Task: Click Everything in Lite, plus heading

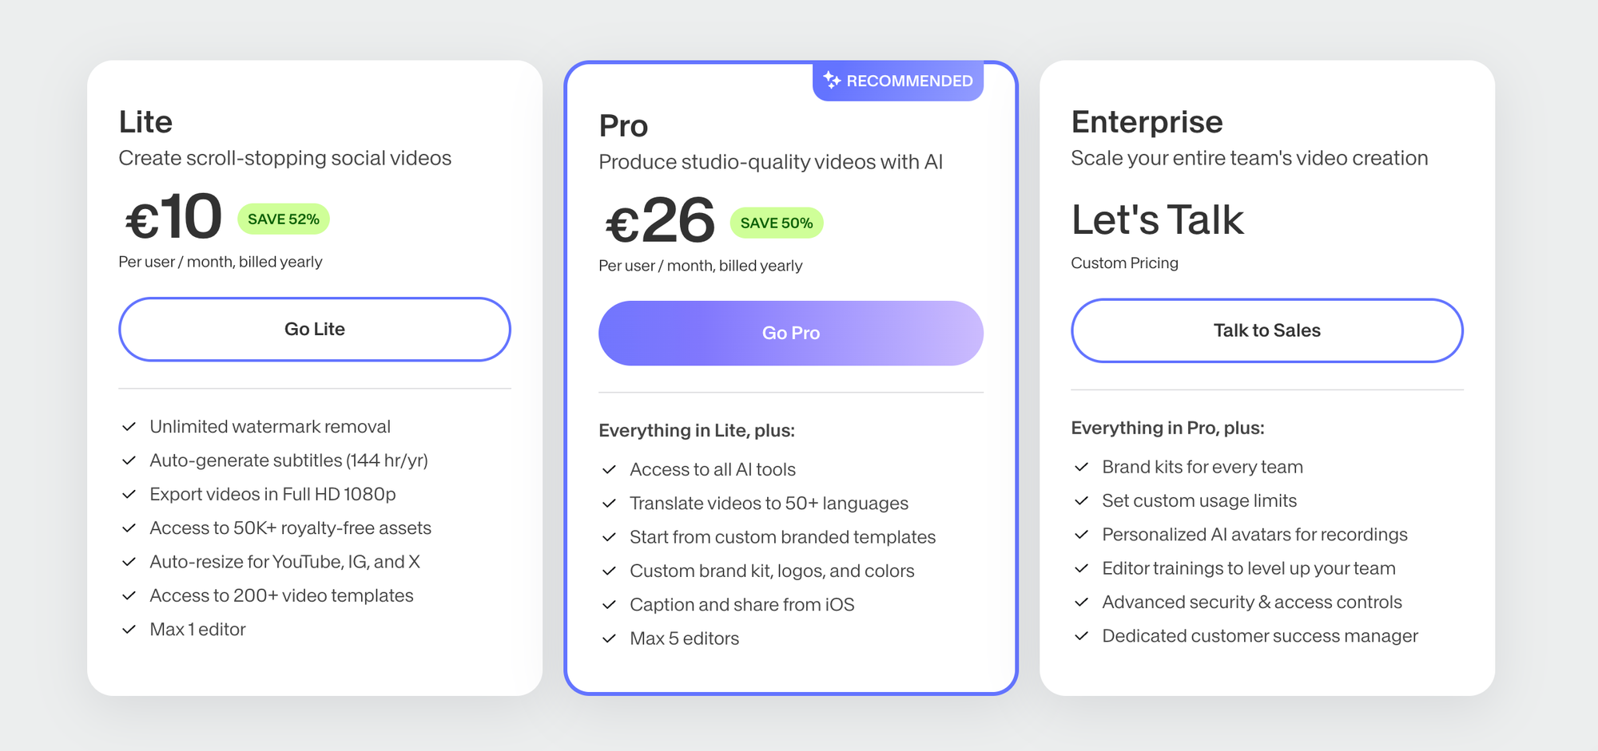Action: point(696,430)
